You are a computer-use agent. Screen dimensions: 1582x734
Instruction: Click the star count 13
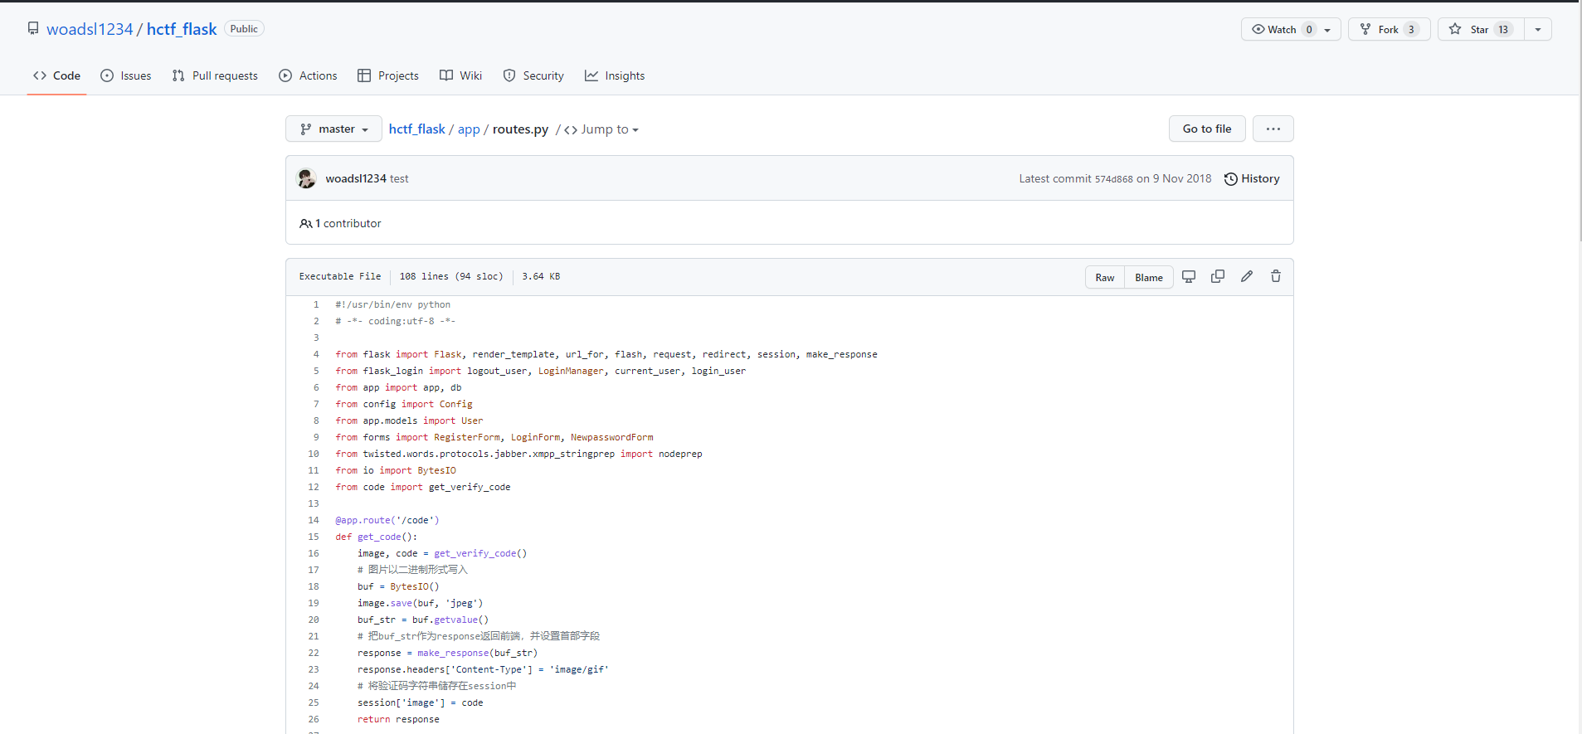pos(1503,30)
